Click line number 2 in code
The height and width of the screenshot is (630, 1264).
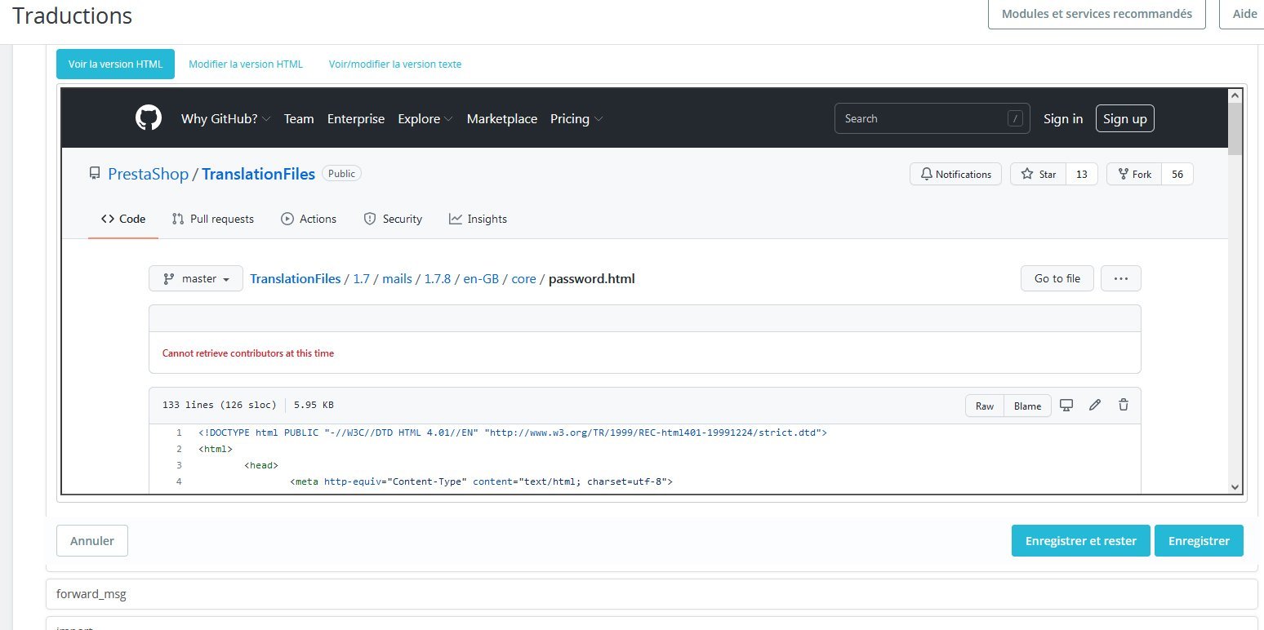tap(178, 449)
